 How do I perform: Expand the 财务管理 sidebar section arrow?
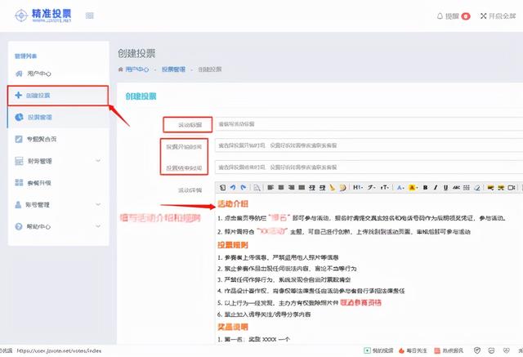pyautogui.click(x=98, y=161)
